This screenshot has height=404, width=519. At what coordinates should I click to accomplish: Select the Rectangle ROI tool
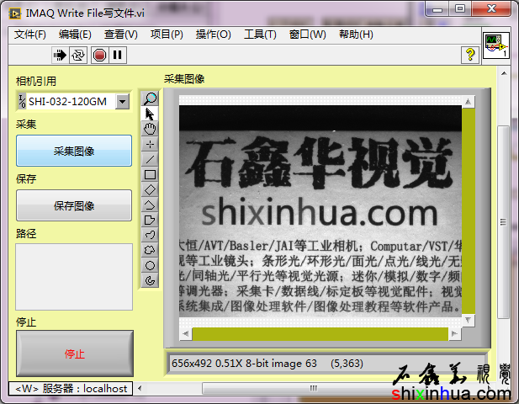[x=150, y=175]
